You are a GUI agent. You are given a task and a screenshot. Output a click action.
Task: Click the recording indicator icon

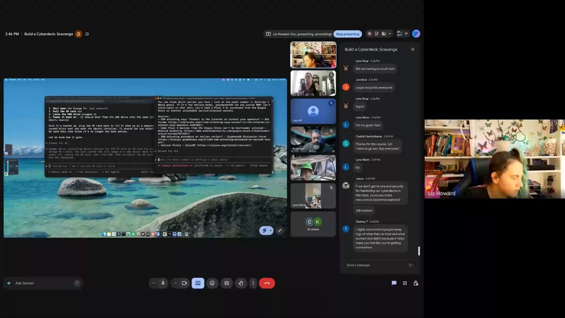[x=369, y=34]
